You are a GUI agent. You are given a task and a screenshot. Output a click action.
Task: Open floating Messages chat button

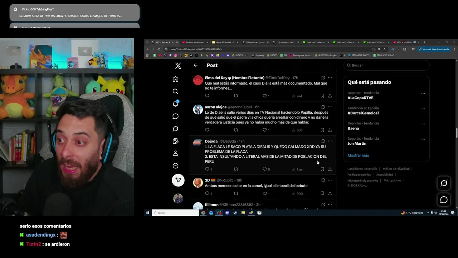444,200
